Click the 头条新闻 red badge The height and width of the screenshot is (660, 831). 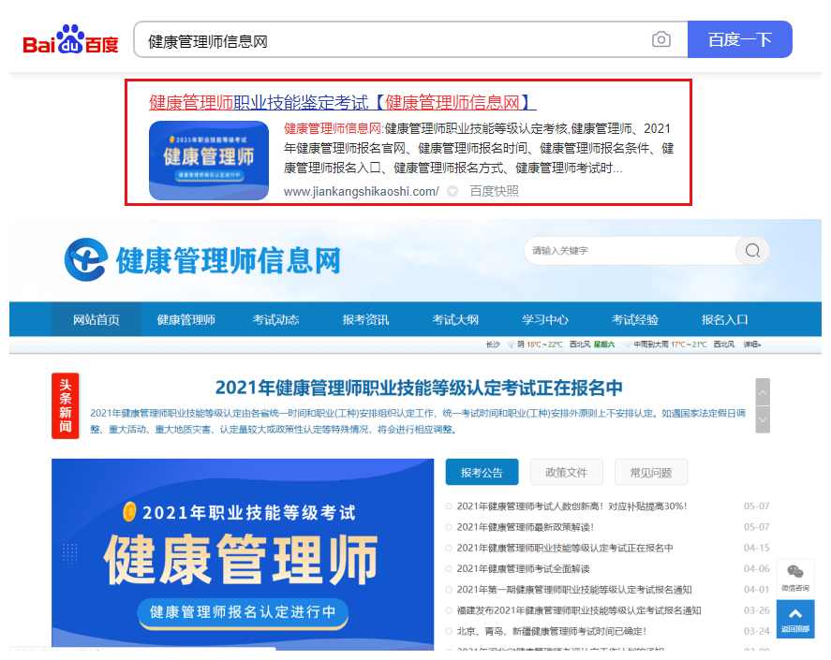point(66,405)
